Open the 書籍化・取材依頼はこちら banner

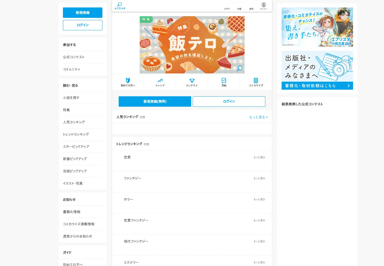coord(317,70)
